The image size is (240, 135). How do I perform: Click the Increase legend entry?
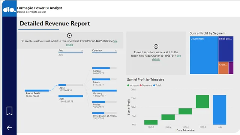pyautogui.click(x=133, y=85)
